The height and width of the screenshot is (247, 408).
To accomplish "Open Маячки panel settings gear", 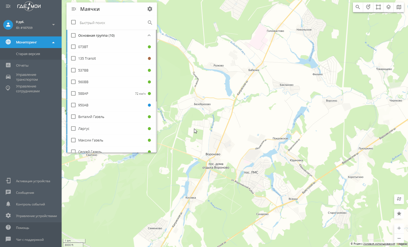I will tap(150, 9).
